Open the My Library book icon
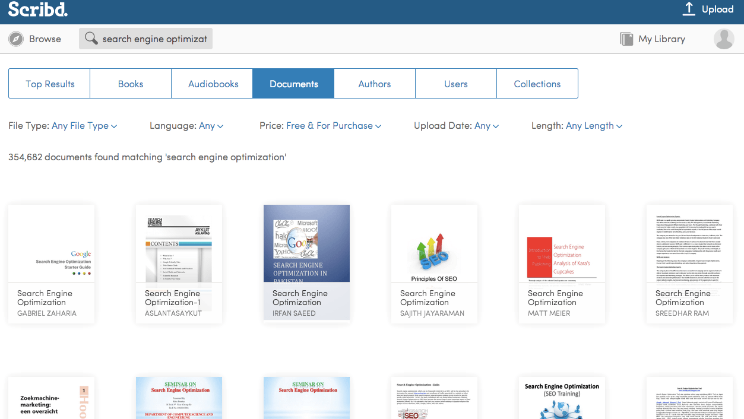 626,39
